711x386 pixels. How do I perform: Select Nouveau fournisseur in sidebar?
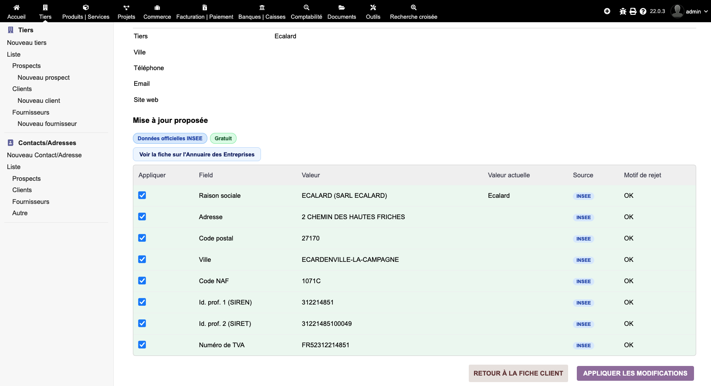click(47, 124)
